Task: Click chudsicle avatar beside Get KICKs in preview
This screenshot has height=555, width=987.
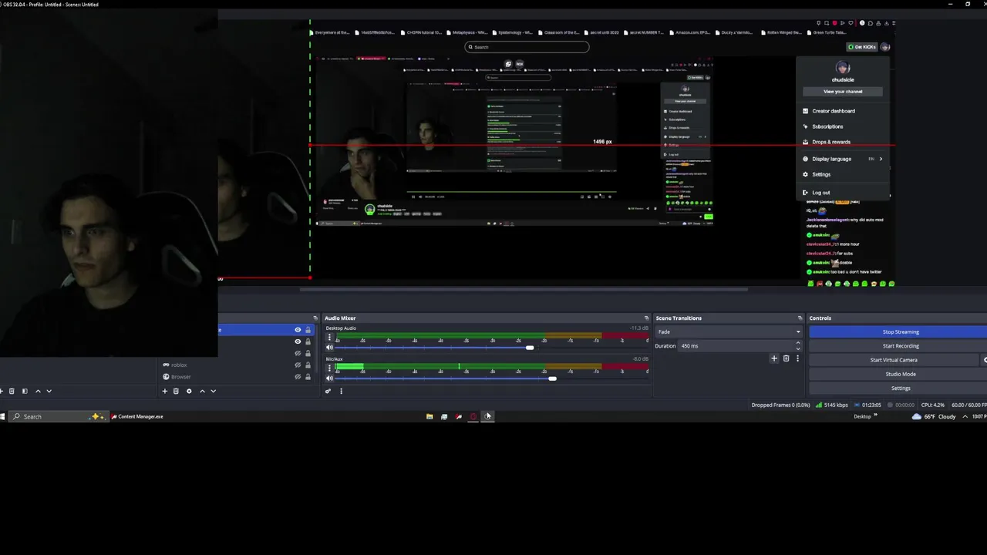Action: click(885, 47)
